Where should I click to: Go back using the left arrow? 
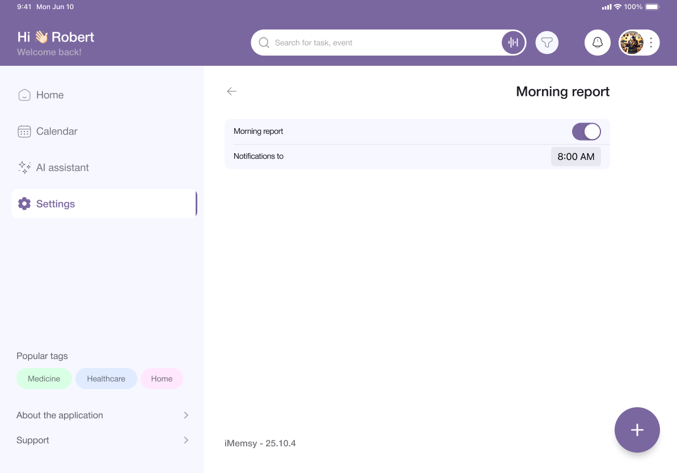pos(231,91)
